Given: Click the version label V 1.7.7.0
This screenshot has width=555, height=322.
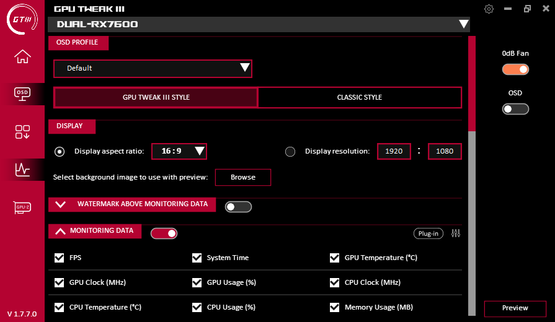Looking at the screenshot, I should tap(22, 314).
